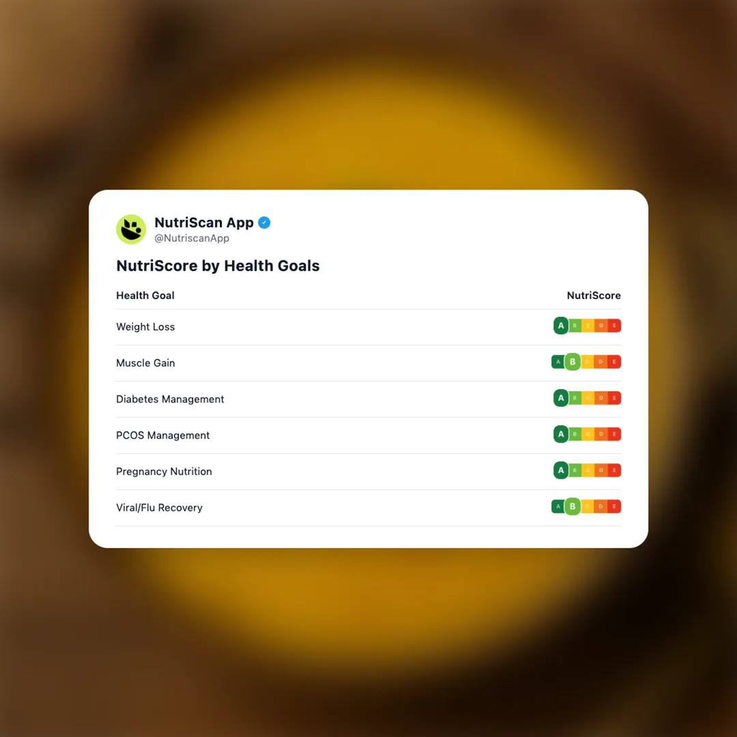Select the Viral/Flu Recovery row label
The image size is (737, 737).
pyautogui.click(x=159, y=508)
